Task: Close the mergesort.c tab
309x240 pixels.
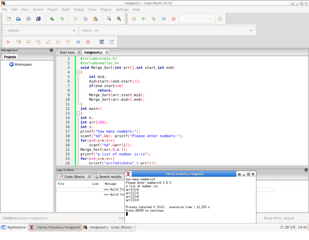Action: pos(107,52)
